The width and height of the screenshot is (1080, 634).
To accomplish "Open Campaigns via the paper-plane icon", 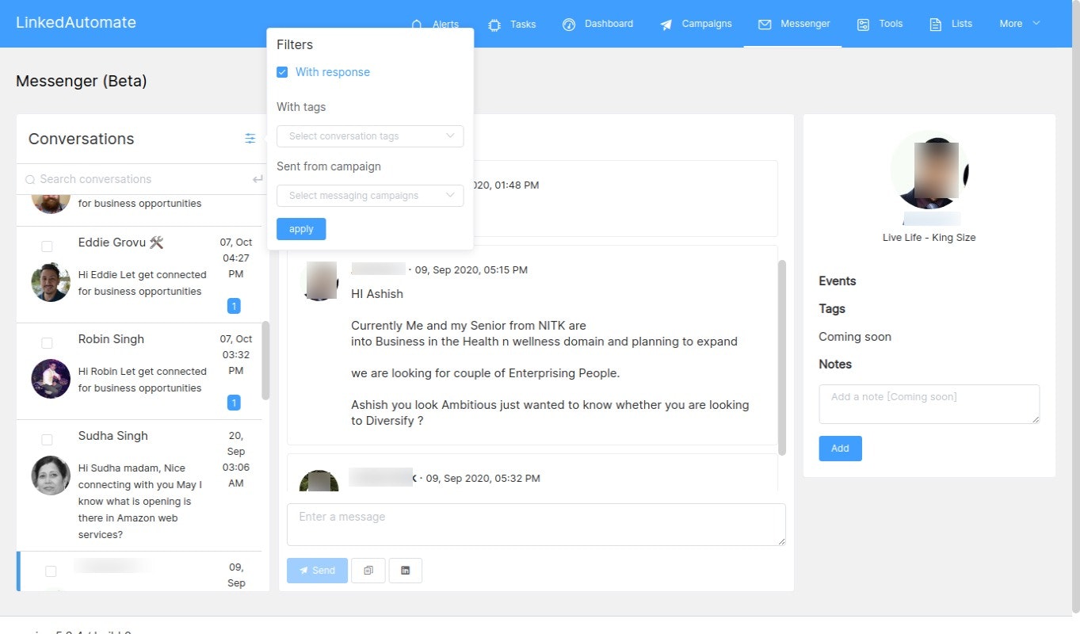I will coord(666,24).
